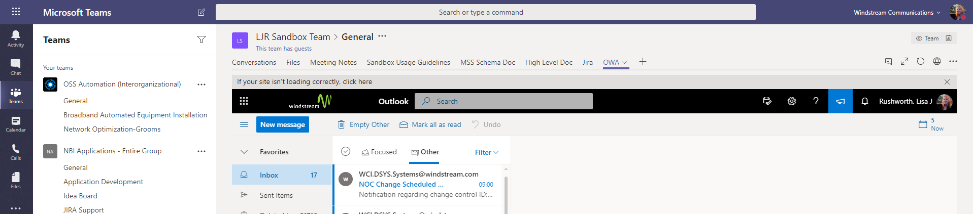This screenshot has width=973, height=214.
Task: Click New message button
Action: pos(283,124)
